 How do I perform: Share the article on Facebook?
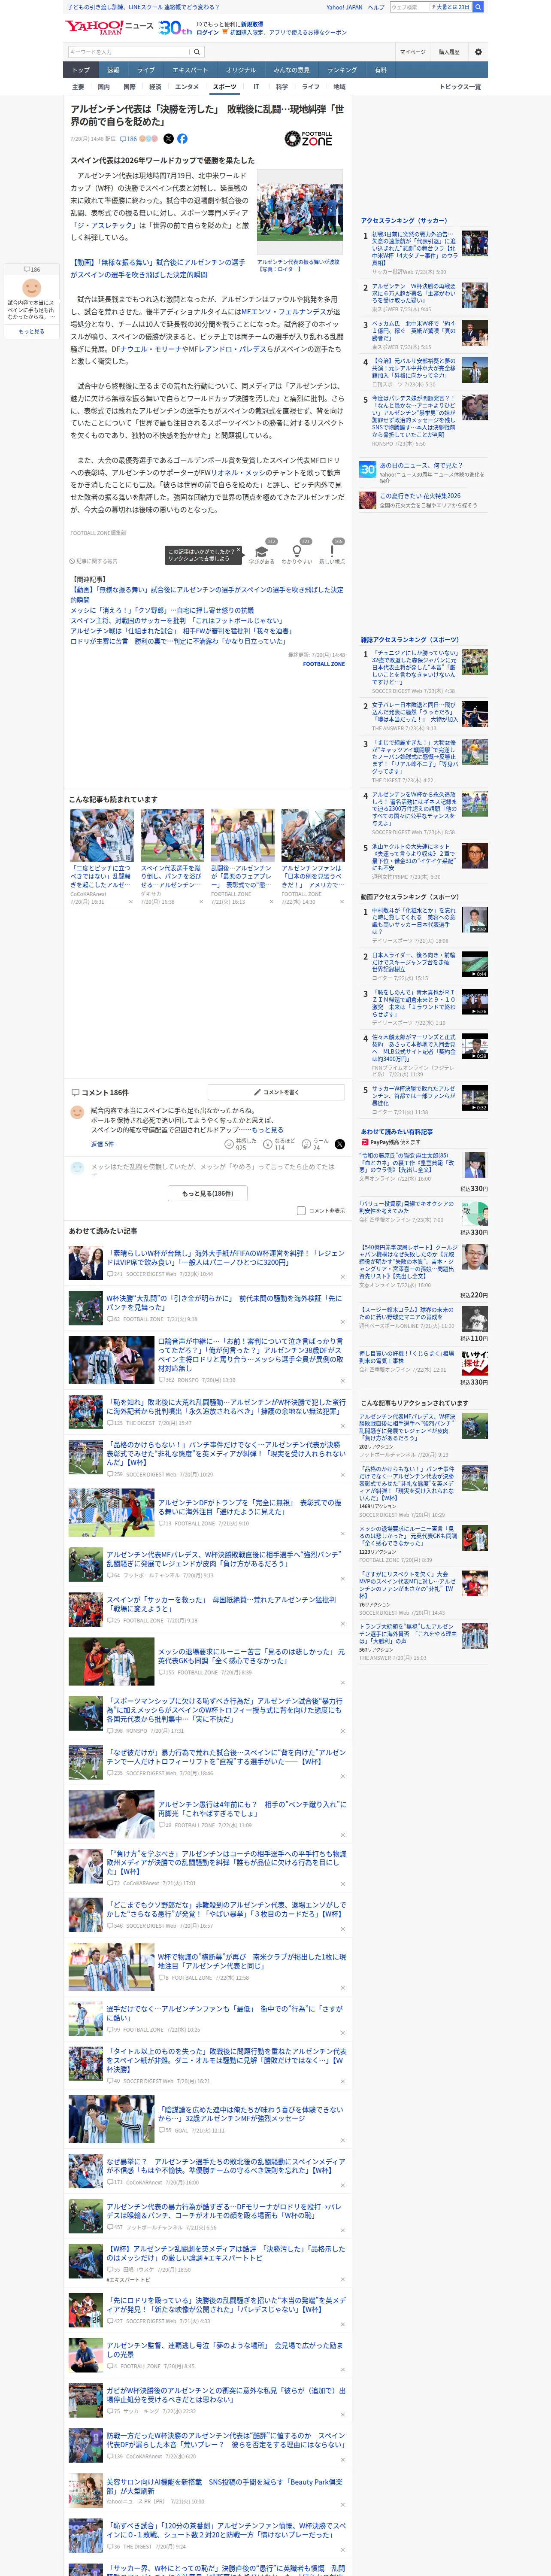tap(182, 139)
